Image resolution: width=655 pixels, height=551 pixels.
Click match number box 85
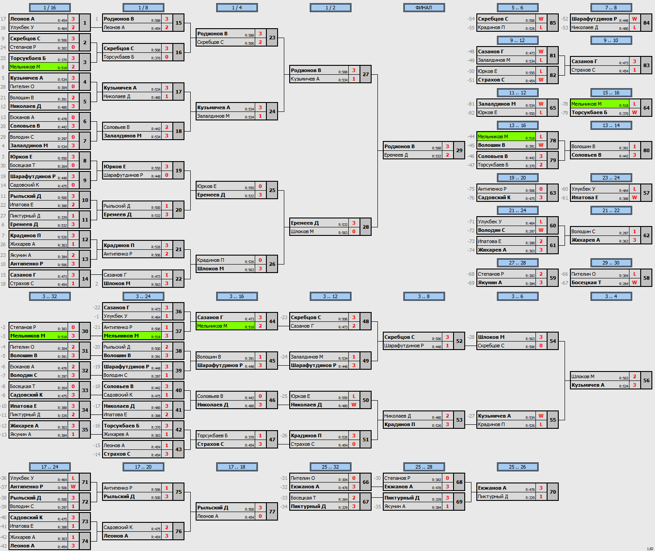click(553, 23)
